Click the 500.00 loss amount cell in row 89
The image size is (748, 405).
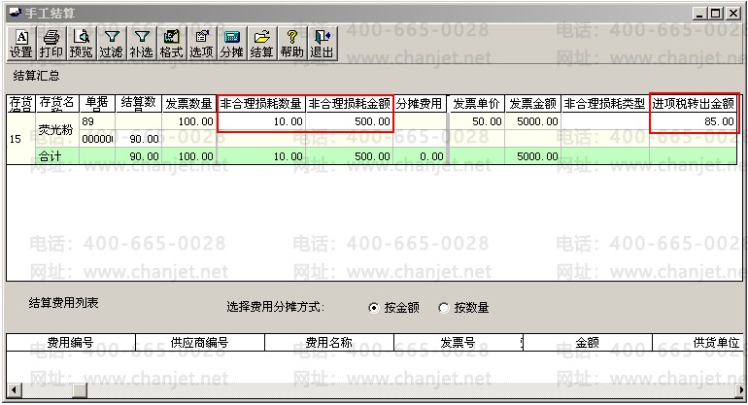[x=349, y=121]
